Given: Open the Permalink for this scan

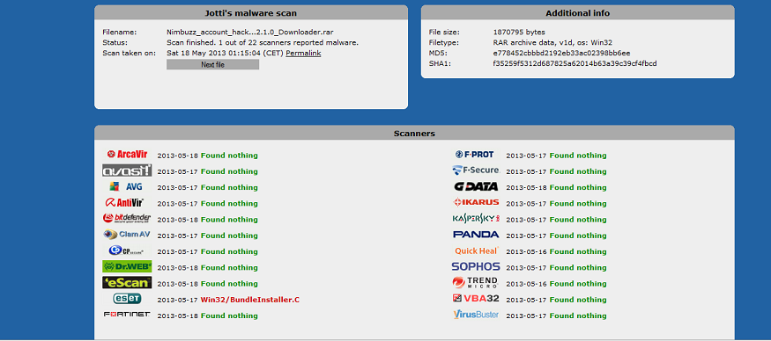Looking at the screenshot, I should click(x=303, y=53).
